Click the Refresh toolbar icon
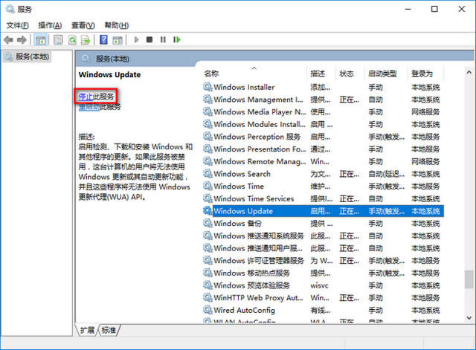This screenshot has height=350, width=476. point(74,39)
